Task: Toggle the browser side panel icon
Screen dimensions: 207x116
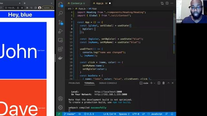Action: [35, 8]
